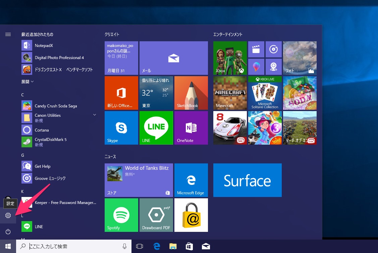Open the Movies & TV small tile
This screenshot has width=378, height=253.
256,49
